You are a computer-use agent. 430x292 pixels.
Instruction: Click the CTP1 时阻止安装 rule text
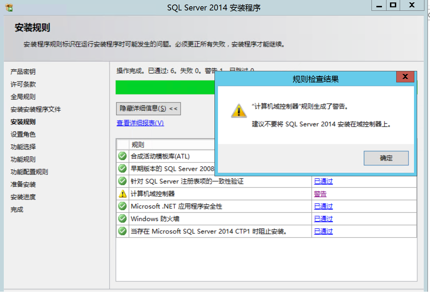(x=209, y=231)
